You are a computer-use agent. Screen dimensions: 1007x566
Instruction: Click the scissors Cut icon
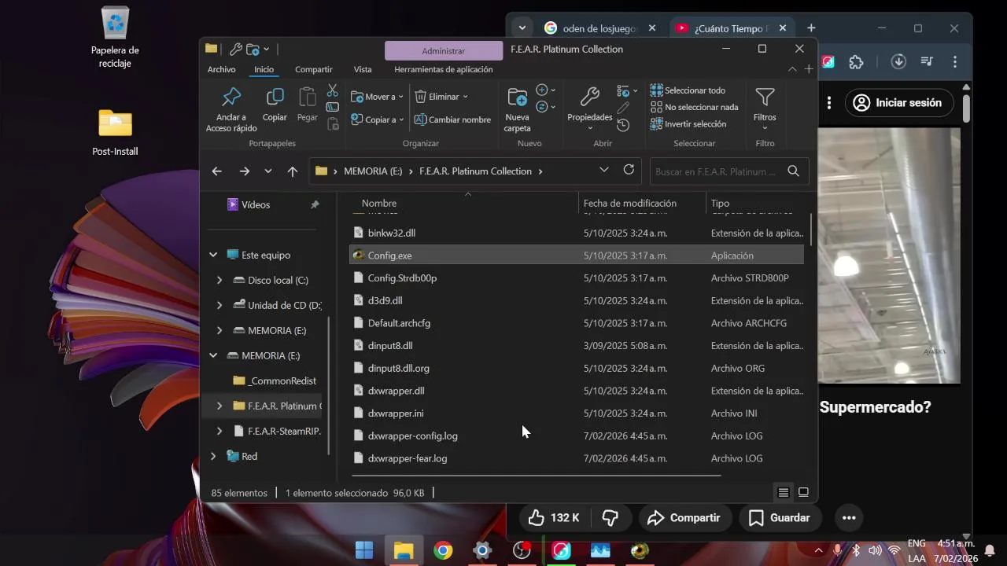(332, 90)
